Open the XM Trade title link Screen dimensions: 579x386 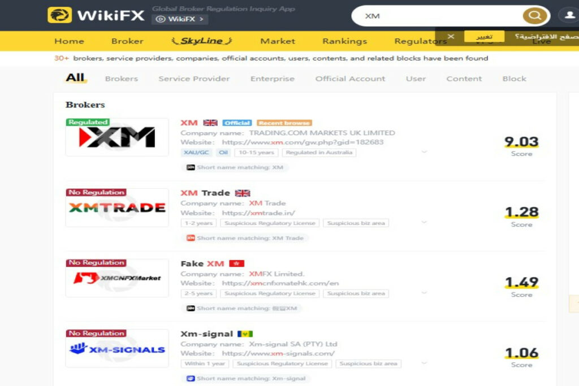(x=205, y=193)
